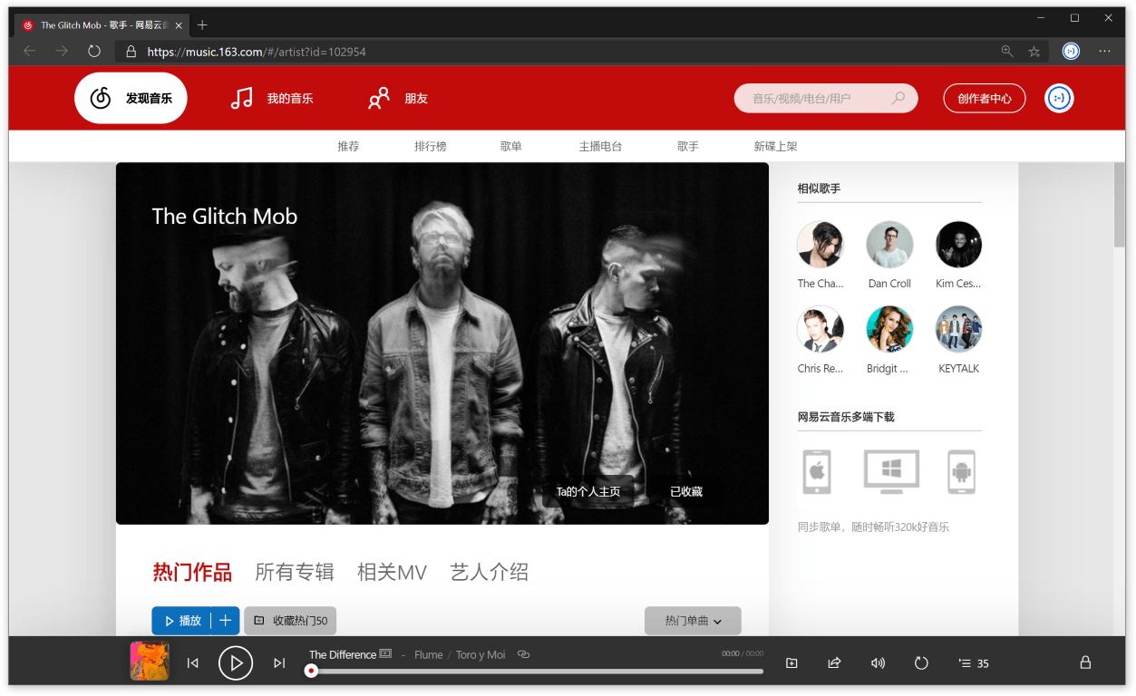Select the 新碟上架 sub-navigation item
Viewport: 1136px width, 696px height.
776,146
